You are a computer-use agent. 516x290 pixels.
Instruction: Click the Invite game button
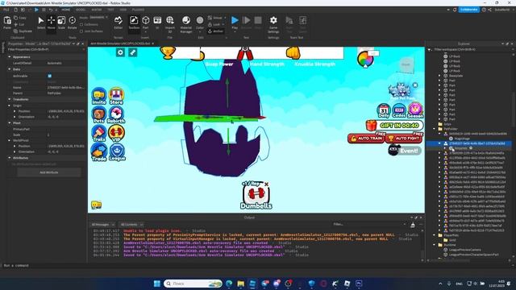(x=98, y=97)
